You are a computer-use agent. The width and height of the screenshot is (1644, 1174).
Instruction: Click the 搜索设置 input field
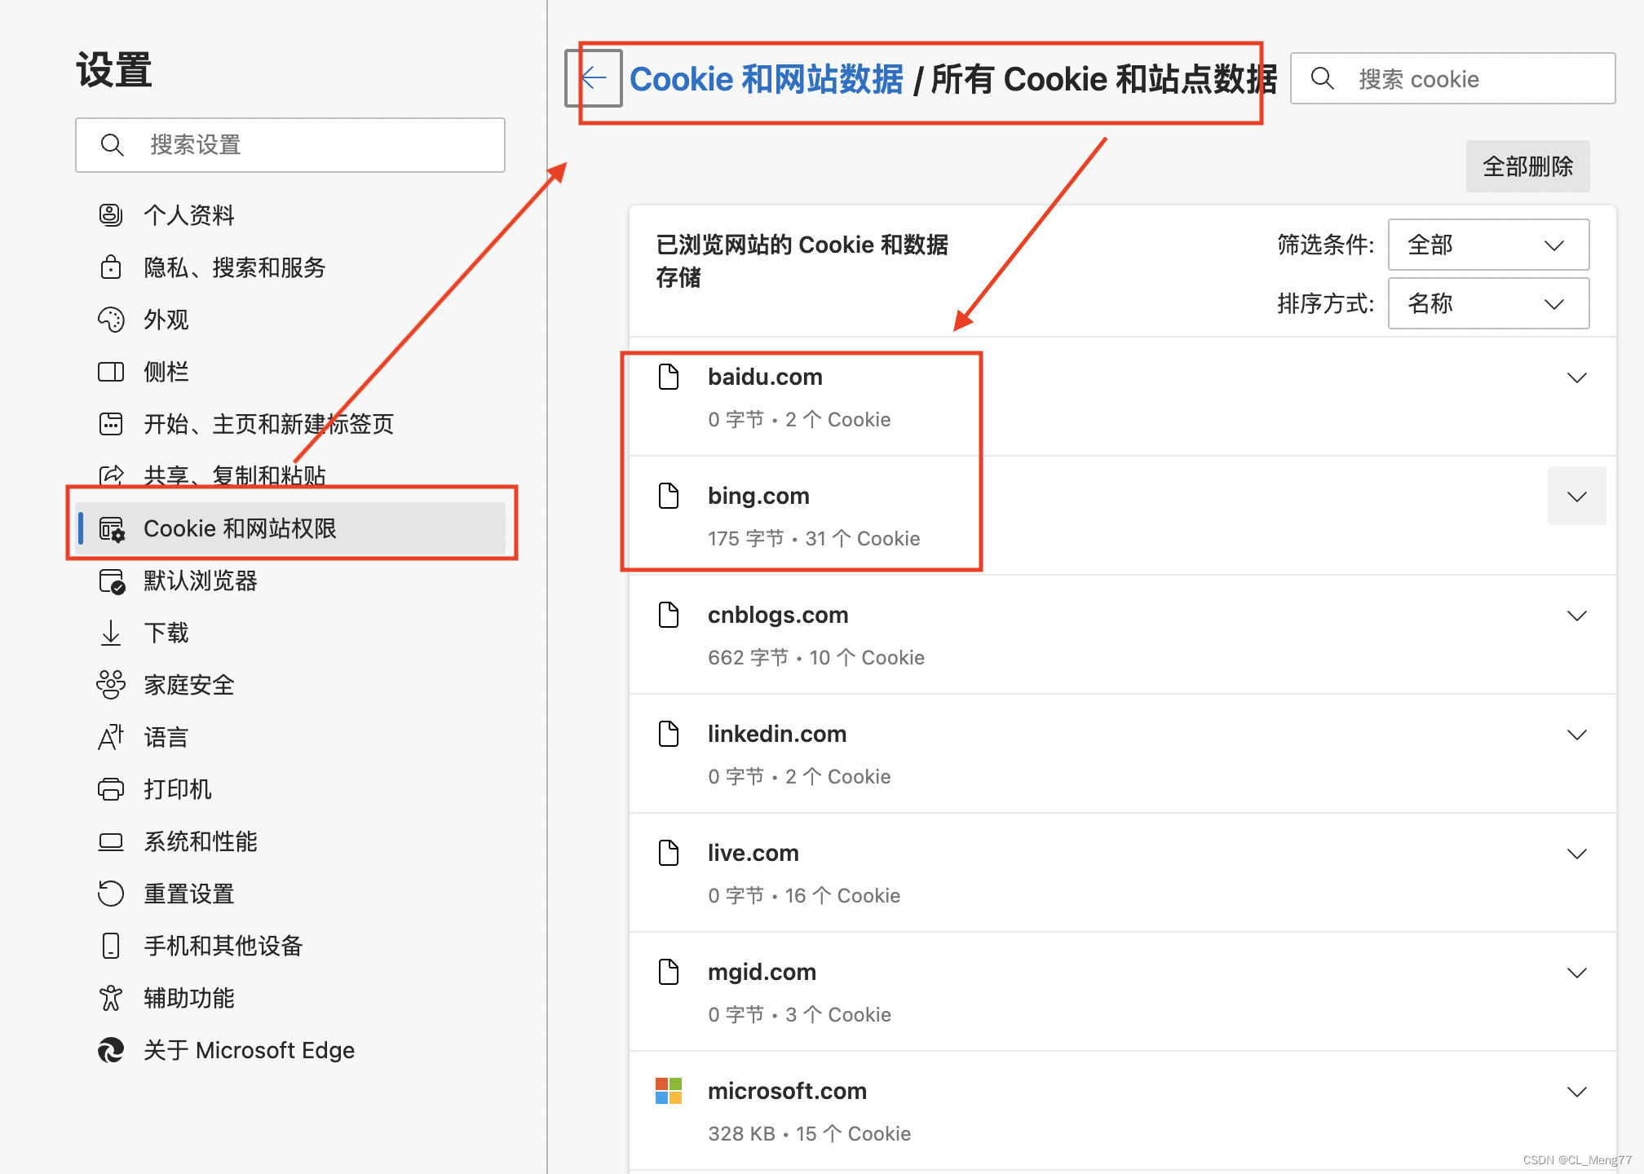click(290, 145)
